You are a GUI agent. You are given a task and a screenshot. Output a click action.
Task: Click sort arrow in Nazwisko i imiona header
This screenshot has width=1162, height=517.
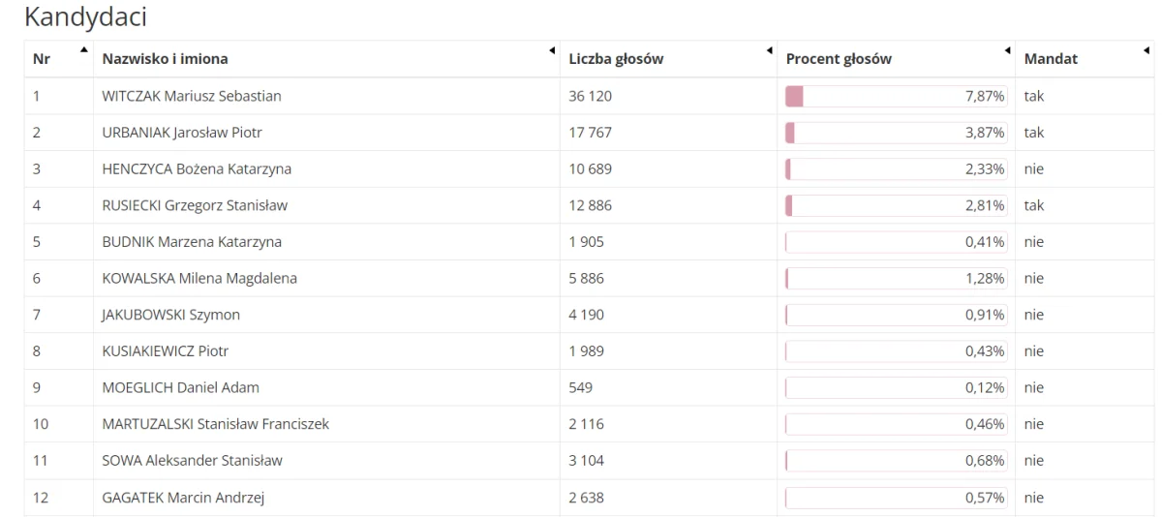tap(552, 50)
